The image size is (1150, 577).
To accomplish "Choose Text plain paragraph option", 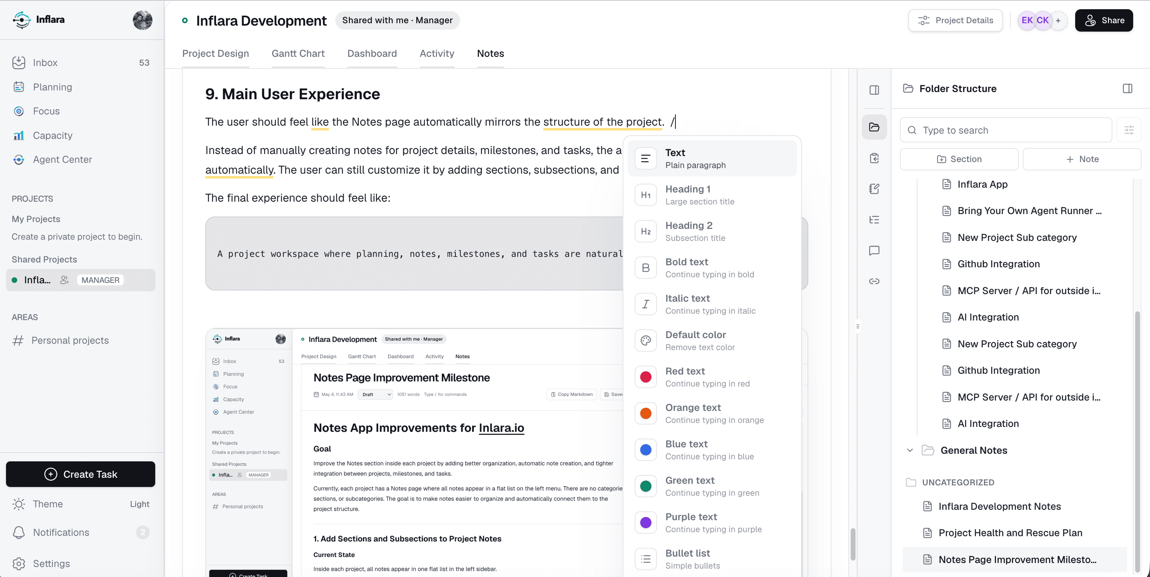I will pyautogui.click(x=712, y=158).
